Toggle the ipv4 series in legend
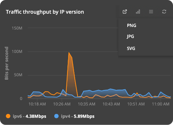The height and width of the screenshot is (125, 173). (x=74, y=116)
